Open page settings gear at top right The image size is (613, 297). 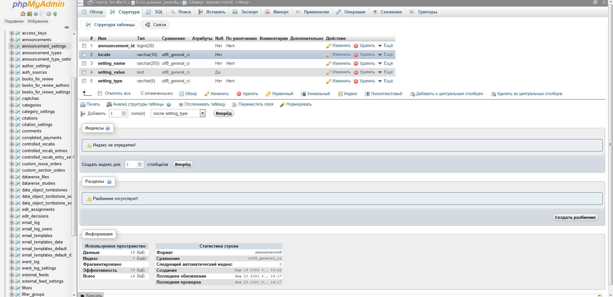[595, 3]
